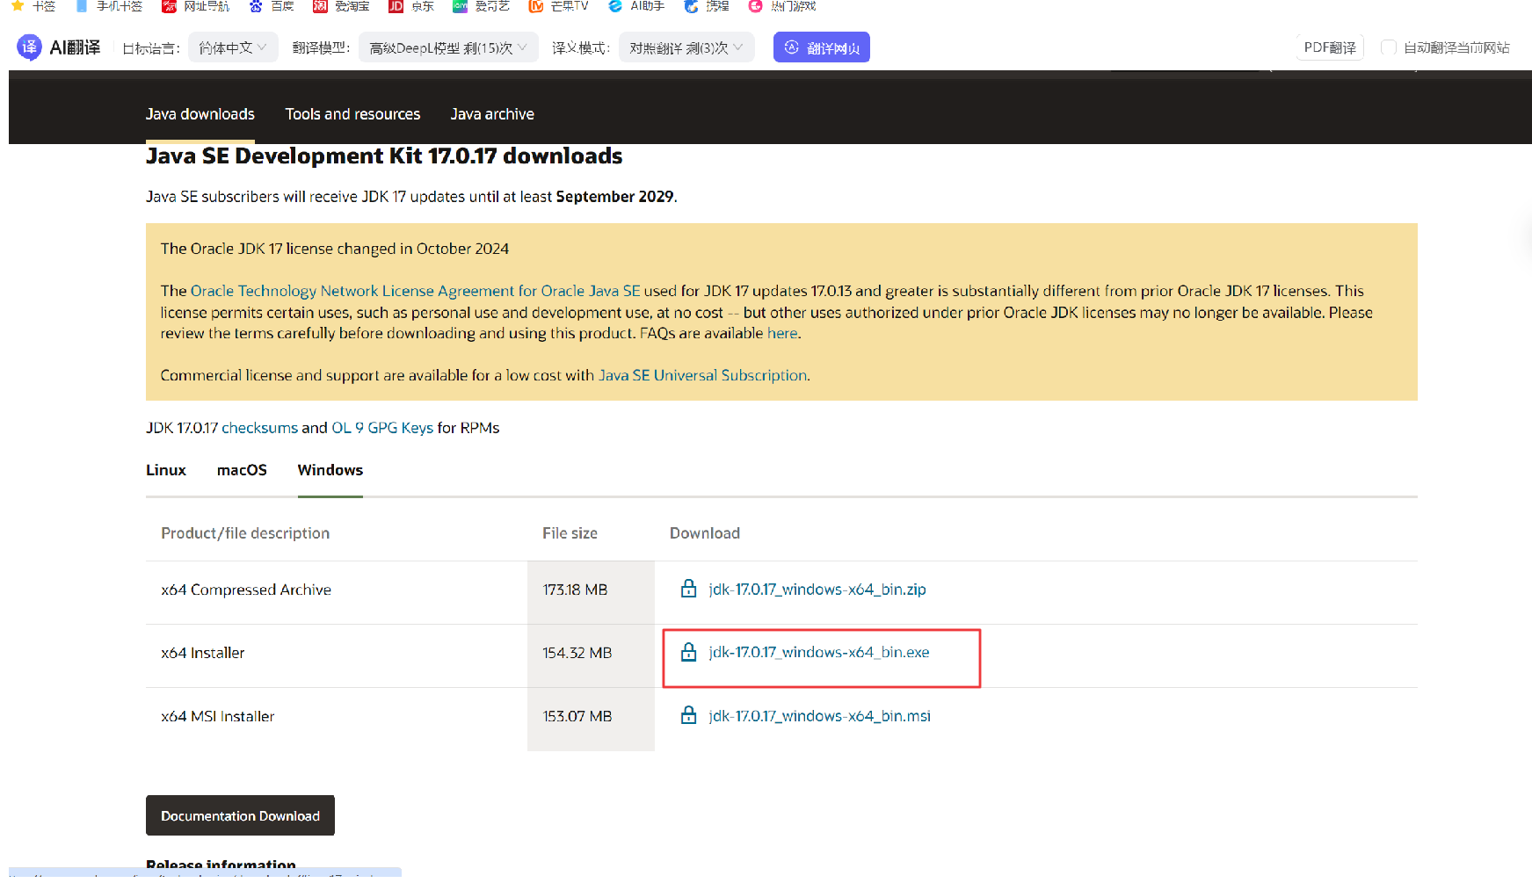Download jdk-17.0.17_windows-x64_bin.exe
Image resolution: width=1532 pixels, height=883 pixels.
(819, 652)
